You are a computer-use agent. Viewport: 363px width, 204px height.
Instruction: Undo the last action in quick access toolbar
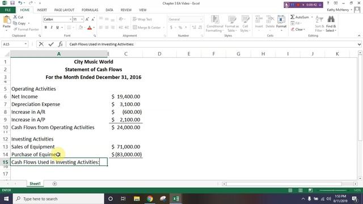coord(20,3)
